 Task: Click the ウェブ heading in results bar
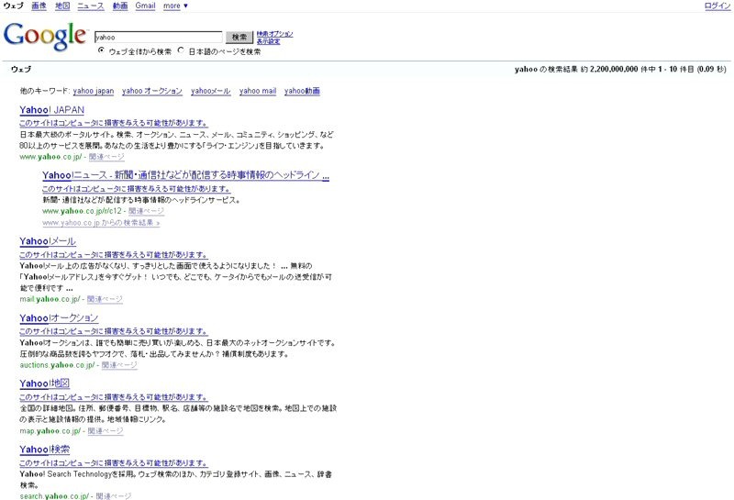tap(21, 70)
